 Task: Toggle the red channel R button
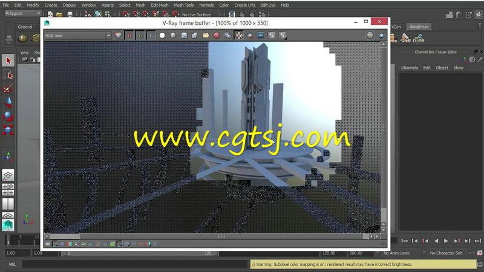click(129, 36)
